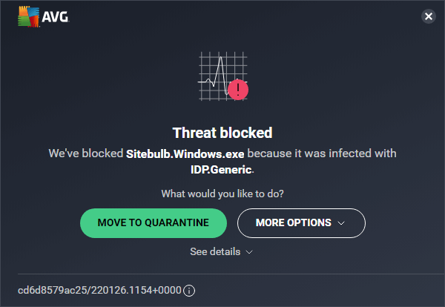Expand the See details chevron
445x307 pixels.
click(x=249, y=252)
